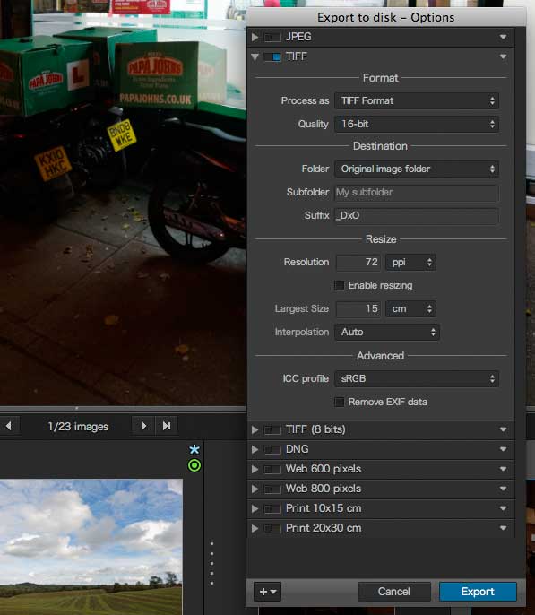
Task: Open the Interpolation Auto dropdown
Action: click(387, 332)
